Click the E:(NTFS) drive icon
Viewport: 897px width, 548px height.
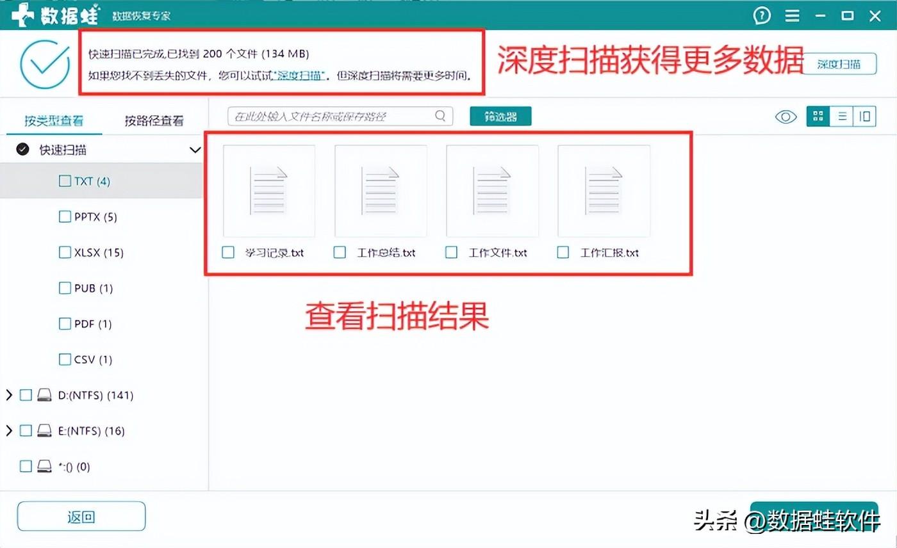(x=45, y=431)
